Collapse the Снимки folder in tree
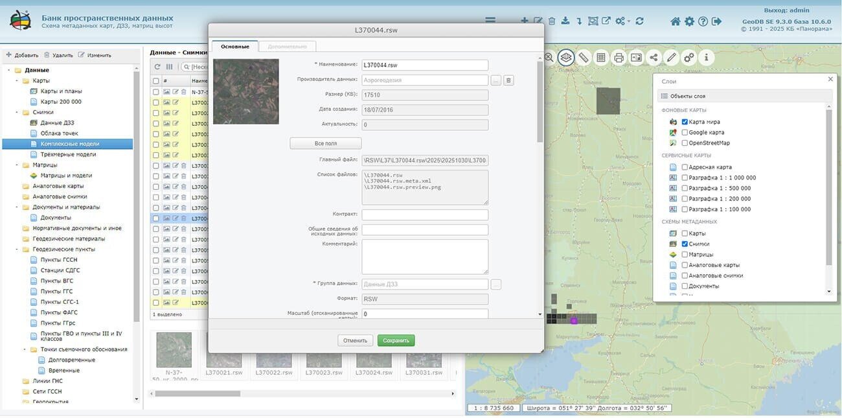The width and height of the screenshot is (842, 418). [x=17, y=112]
